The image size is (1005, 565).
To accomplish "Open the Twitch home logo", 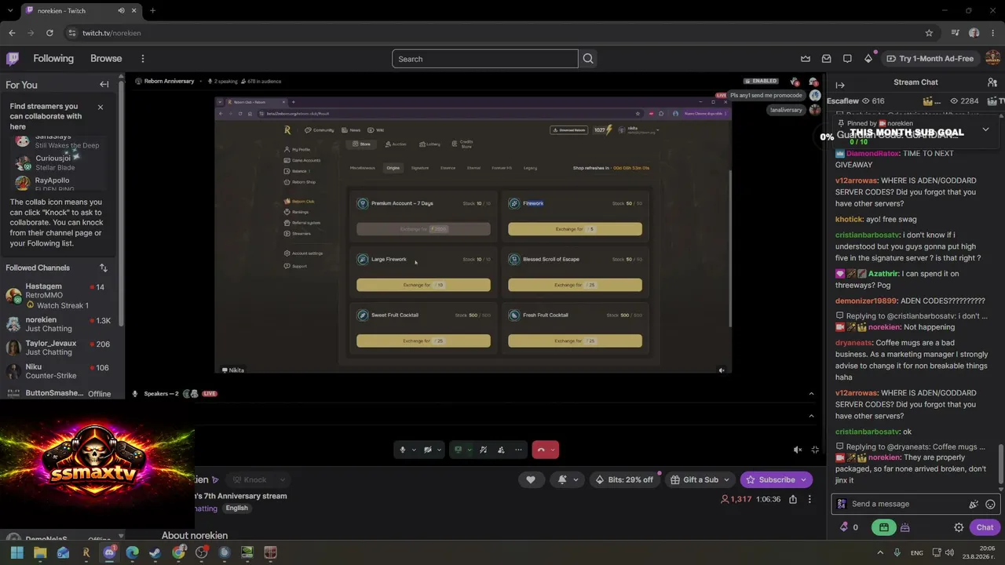I will point(13,58).
